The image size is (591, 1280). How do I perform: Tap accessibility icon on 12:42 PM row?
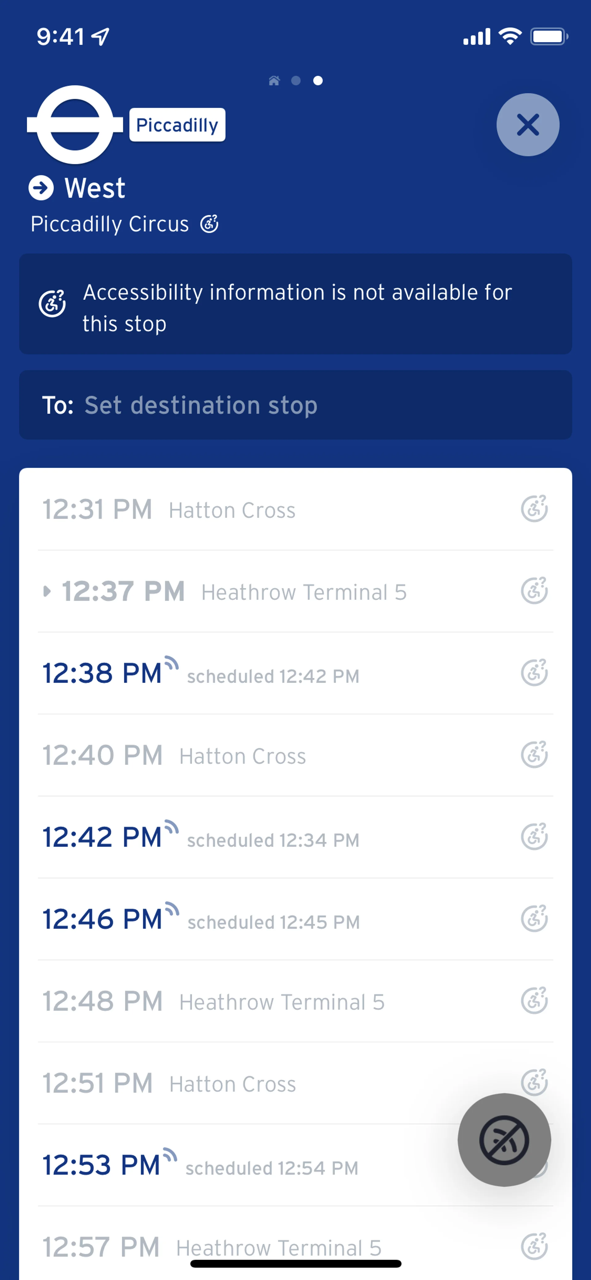534,837
